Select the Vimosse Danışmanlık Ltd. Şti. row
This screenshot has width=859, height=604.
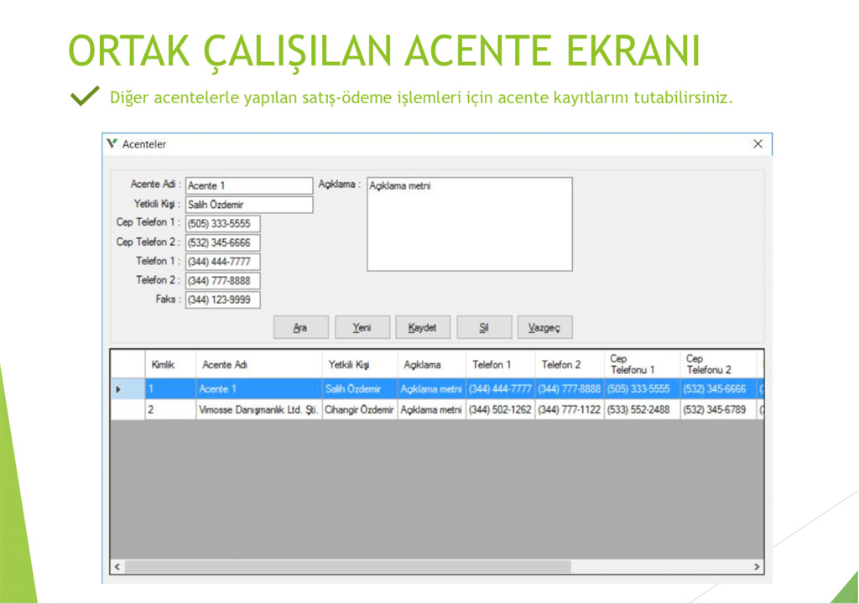coord(258,410)
